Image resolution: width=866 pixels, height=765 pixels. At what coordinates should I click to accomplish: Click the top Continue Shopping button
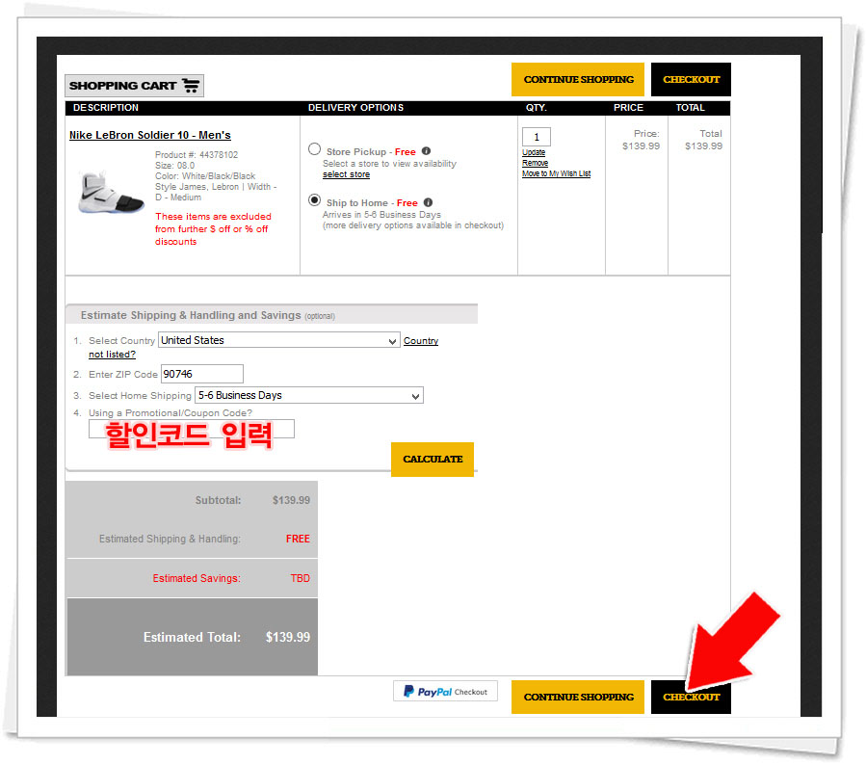(x=578, y=80)
